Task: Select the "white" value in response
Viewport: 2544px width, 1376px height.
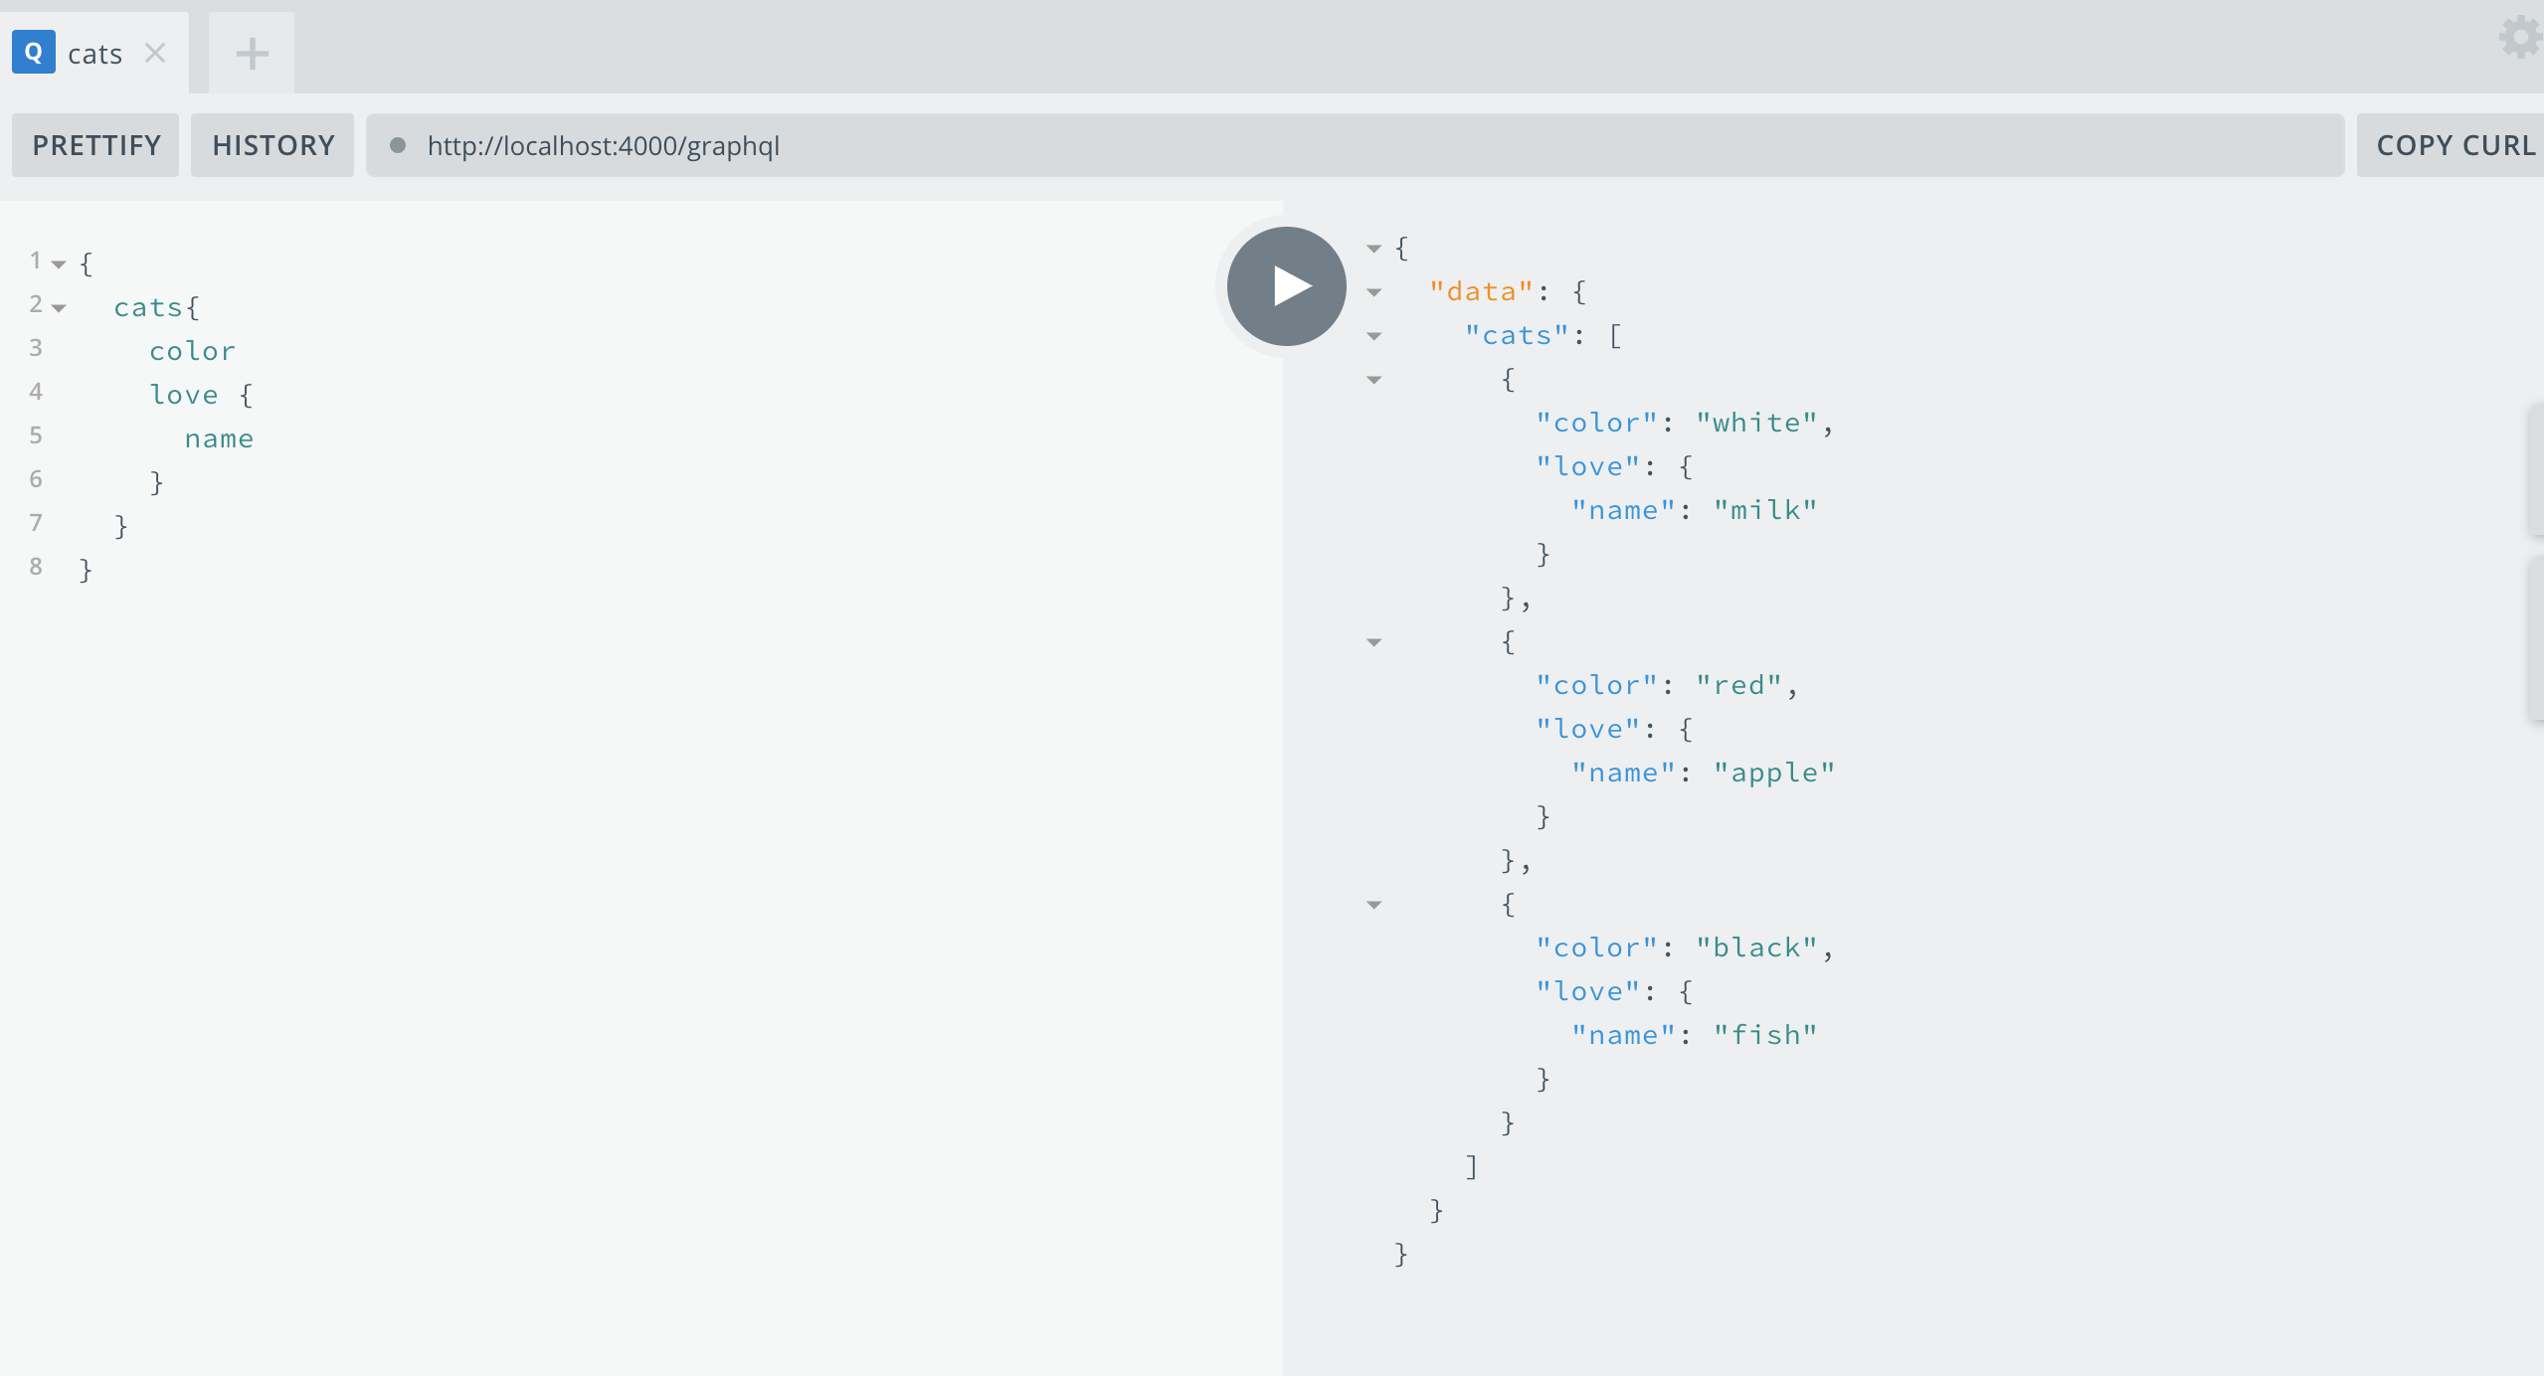Action: 1756,423
